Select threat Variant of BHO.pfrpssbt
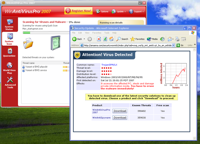The width and height of the screenshot is (200, 144). tap(36, 67)
